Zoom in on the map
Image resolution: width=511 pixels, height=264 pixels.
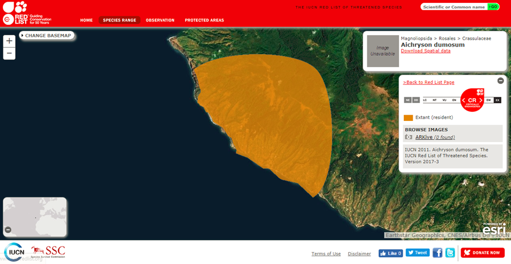9,41
